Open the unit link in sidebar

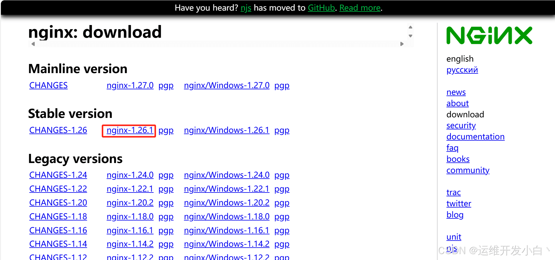(454, 237)
